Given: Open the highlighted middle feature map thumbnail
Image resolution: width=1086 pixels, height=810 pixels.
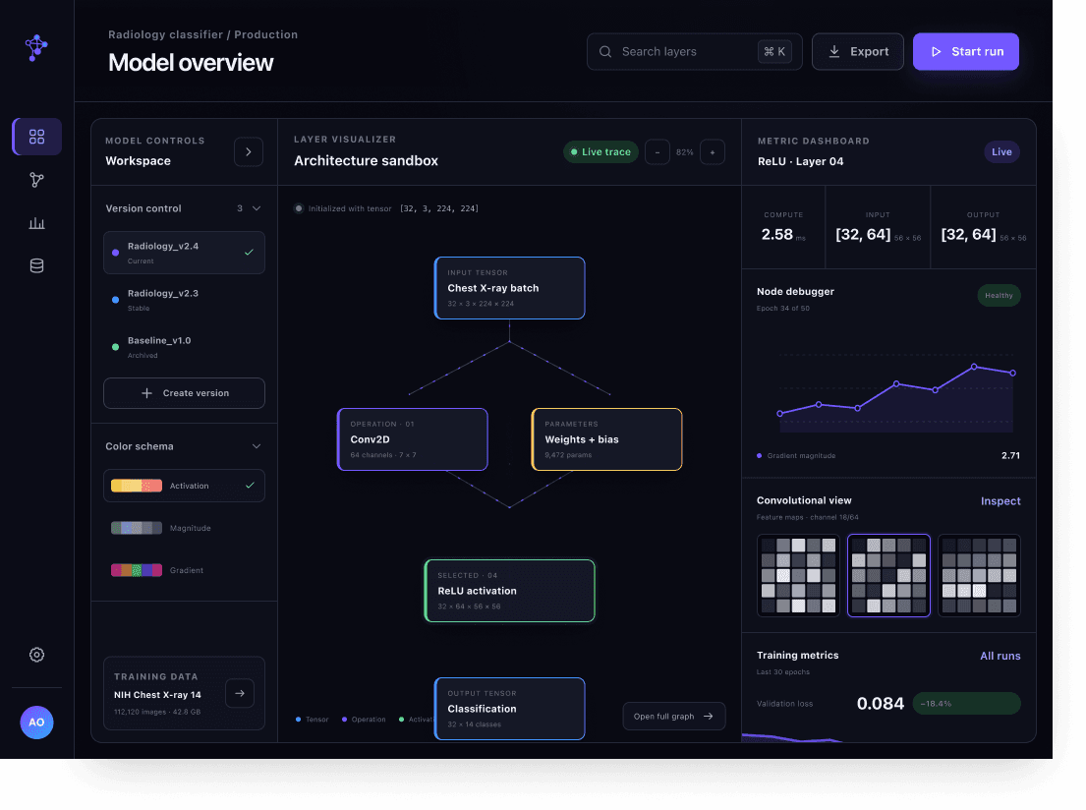Looking at the screenshot, I should (888, 575).
